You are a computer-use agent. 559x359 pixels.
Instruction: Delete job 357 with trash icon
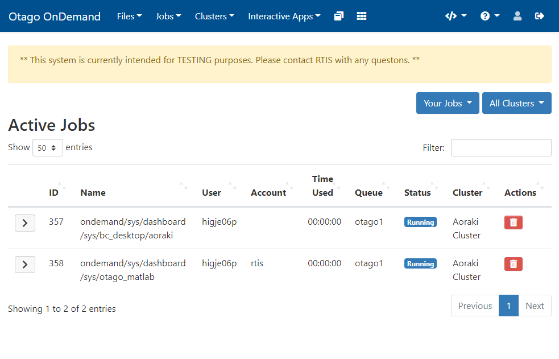[x=513, y=222]
